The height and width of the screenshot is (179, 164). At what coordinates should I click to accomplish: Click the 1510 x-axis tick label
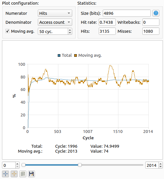click(118, 131)
